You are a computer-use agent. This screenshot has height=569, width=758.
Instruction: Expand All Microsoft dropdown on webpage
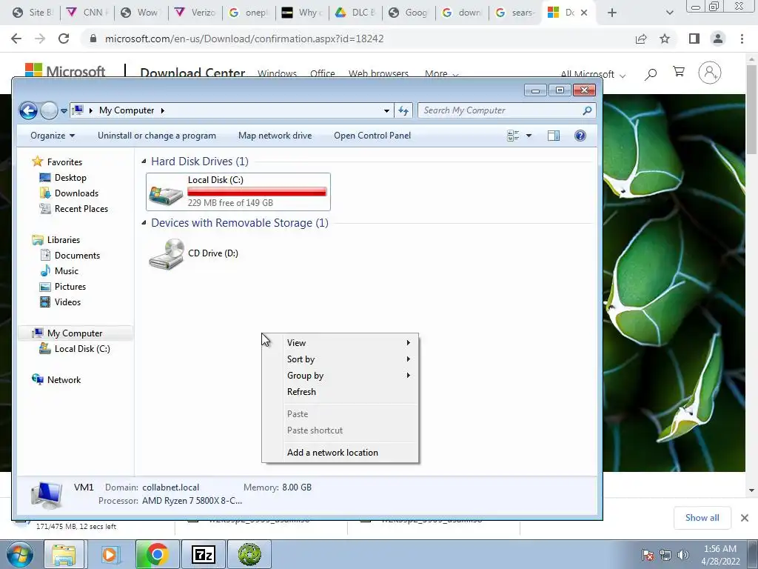[x=593, y=74]
